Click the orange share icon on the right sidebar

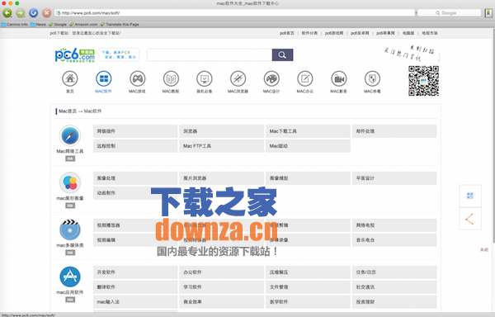470,219
